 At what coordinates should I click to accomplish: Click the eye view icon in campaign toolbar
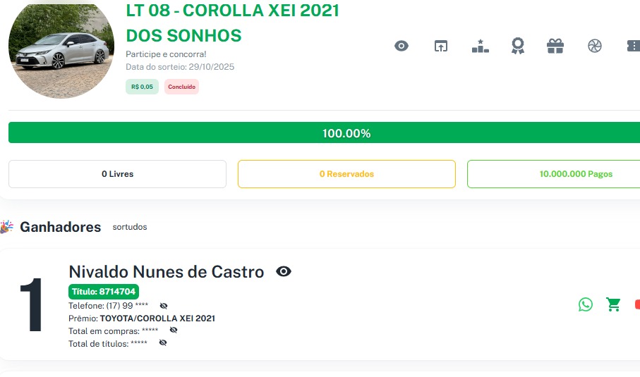[x=401, y=47]
